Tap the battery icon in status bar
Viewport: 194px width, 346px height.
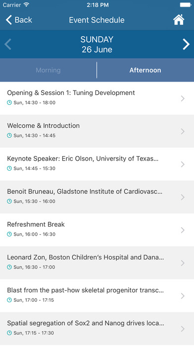coord(186,5)
